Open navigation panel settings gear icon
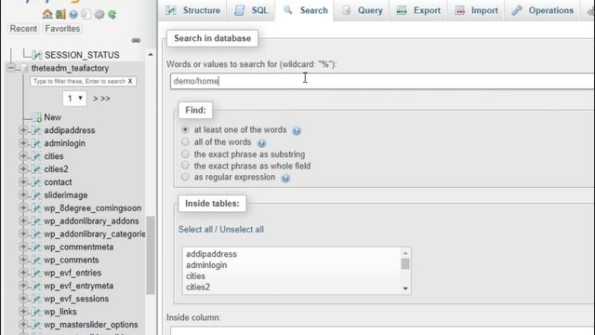595x335 pixels. tap(99, 15)
